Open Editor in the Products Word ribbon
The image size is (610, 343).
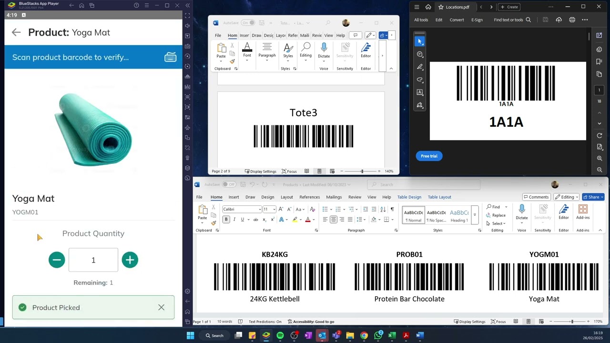(x=564, y=212)
